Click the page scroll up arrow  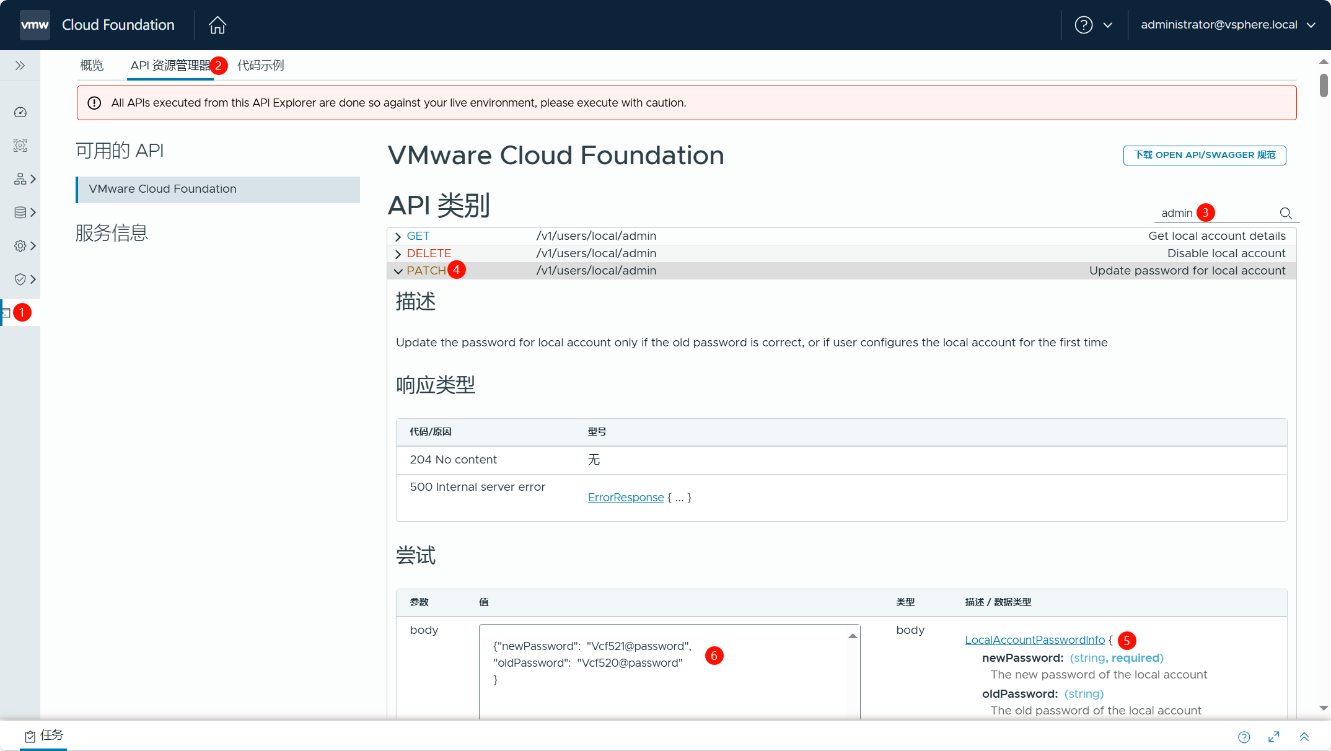1324,61
